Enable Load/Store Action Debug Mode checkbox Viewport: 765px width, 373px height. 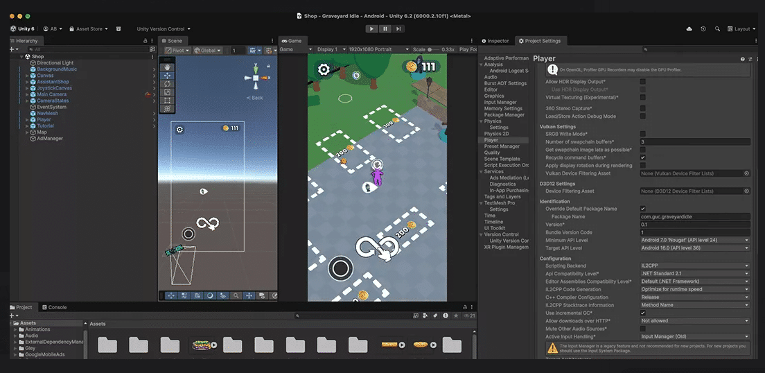point(643,116)
